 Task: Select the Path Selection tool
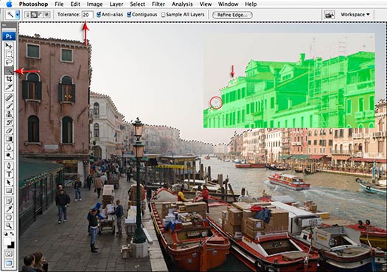point(9,182)
